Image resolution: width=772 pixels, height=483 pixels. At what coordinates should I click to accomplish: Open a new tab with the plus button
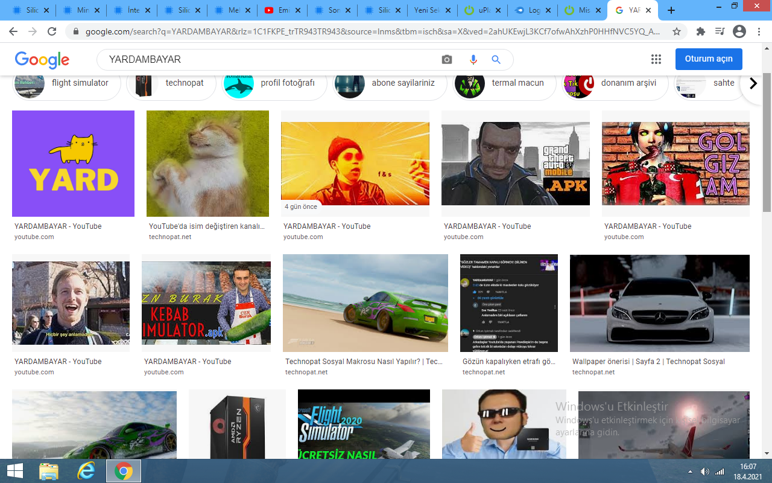pos(671,10)
